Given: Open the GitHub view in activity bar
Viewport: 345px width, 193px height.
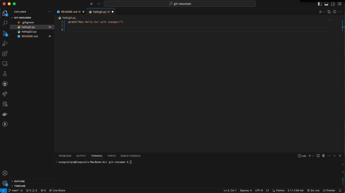Looking at the screenshot, I should pyautogui.click(x=5, y=84).
